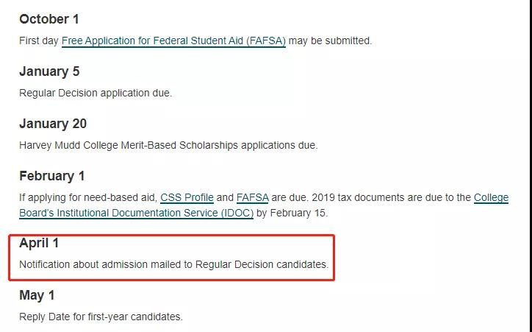Click the "Regular Decision application due" text
The width and height of the screenshot is (532, 332).
click(95, 93)
